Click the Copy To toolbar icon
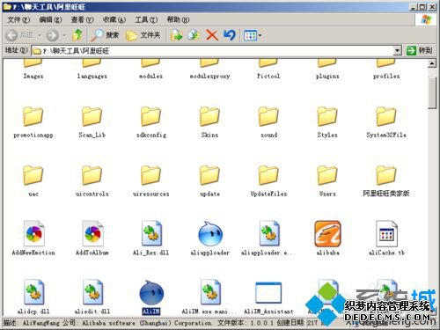The image size is (440, 330). [x=194, y=35]
